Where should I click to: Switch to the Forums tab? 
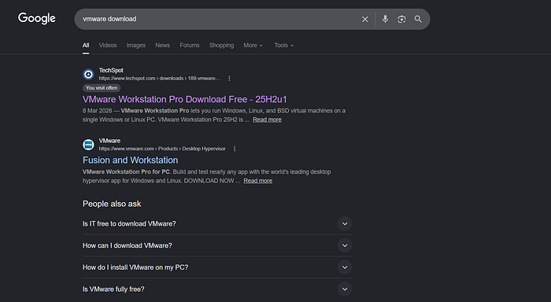[x=190, y=46]
